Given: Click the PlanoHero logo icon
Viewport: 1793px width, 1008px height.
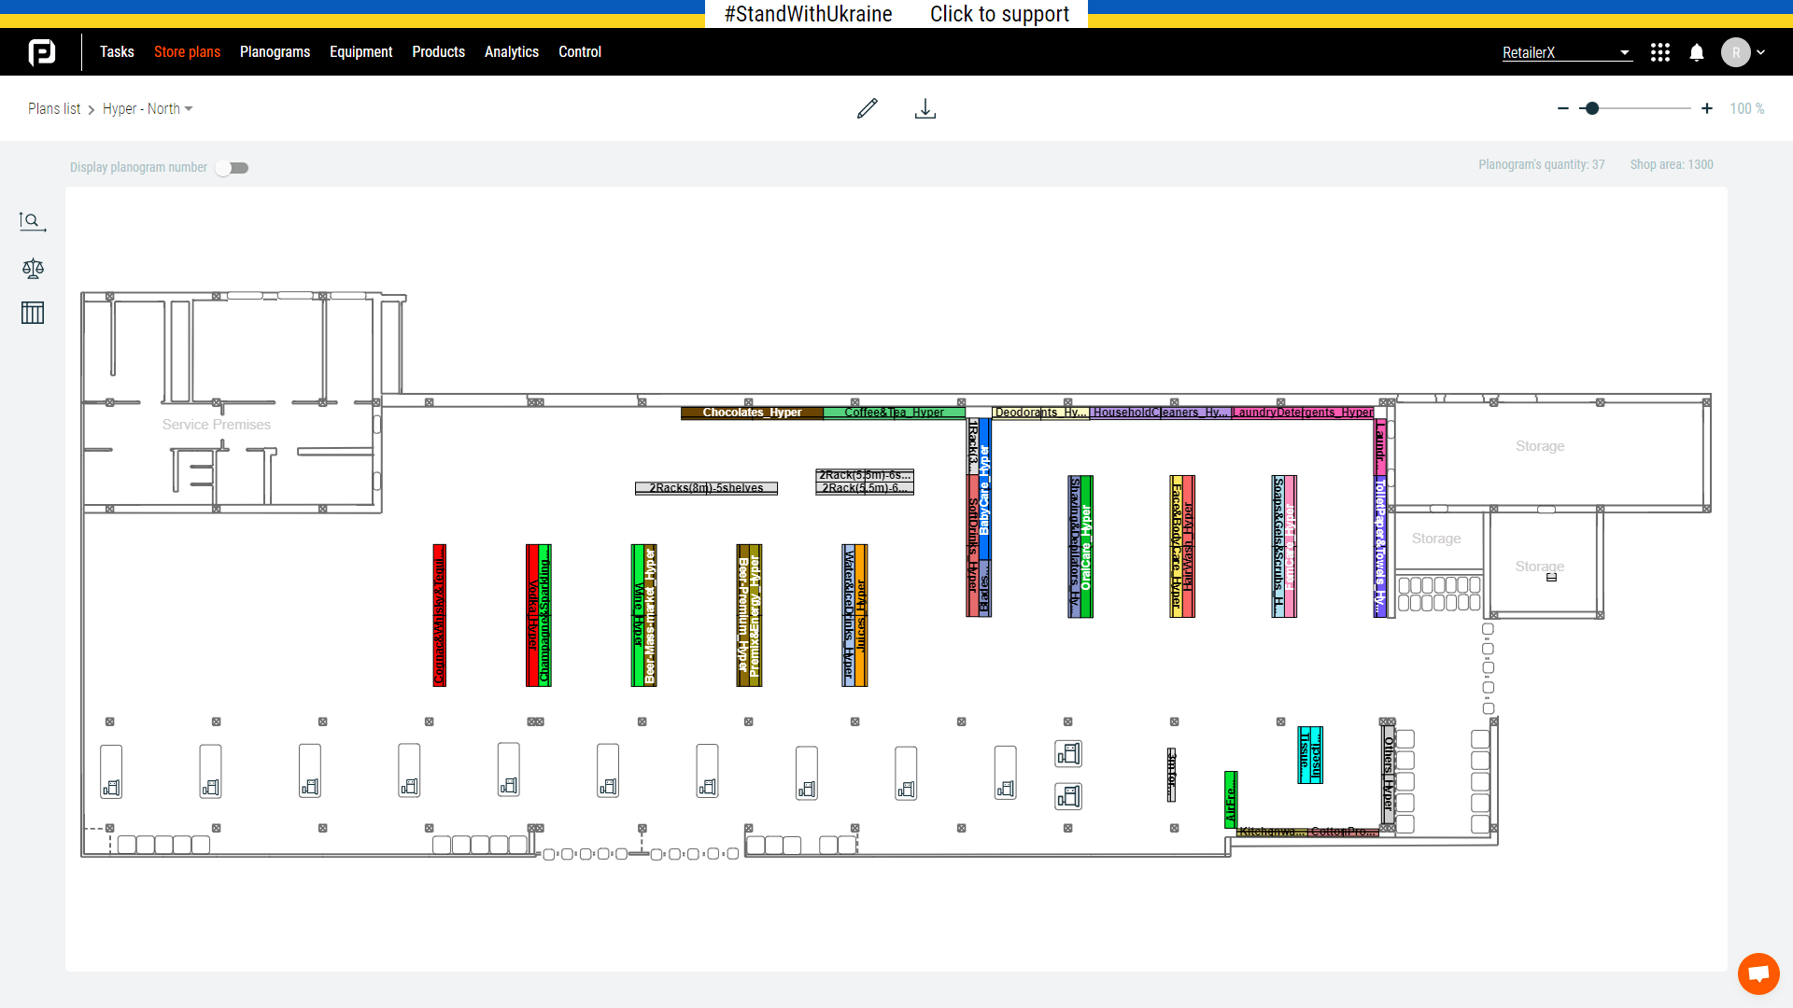Looking at the screenshot, I should tap(42, 52).
